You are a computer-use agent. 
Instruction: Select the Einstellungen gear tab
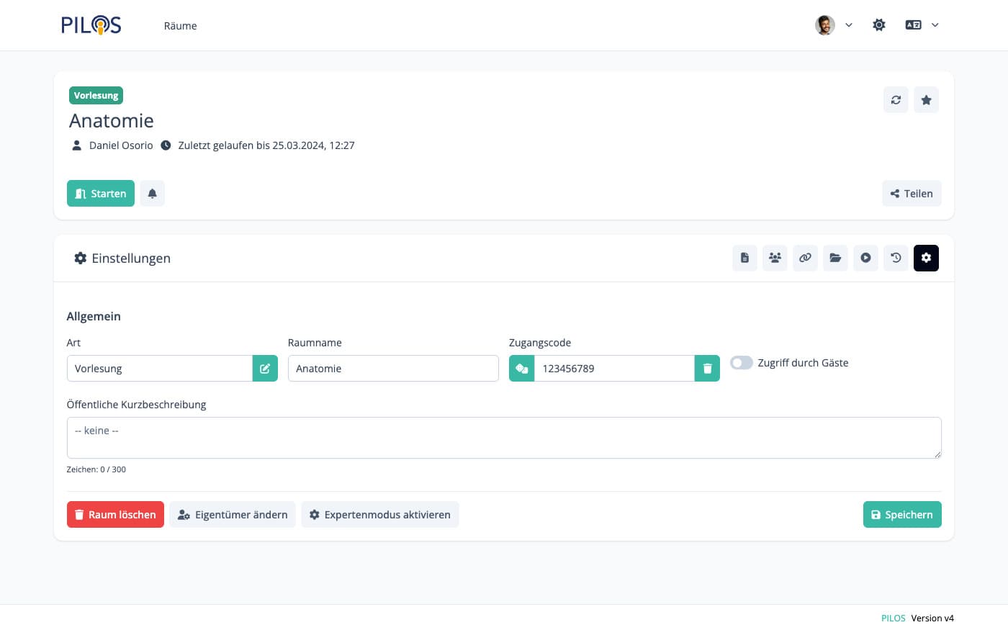click(926, 258)
